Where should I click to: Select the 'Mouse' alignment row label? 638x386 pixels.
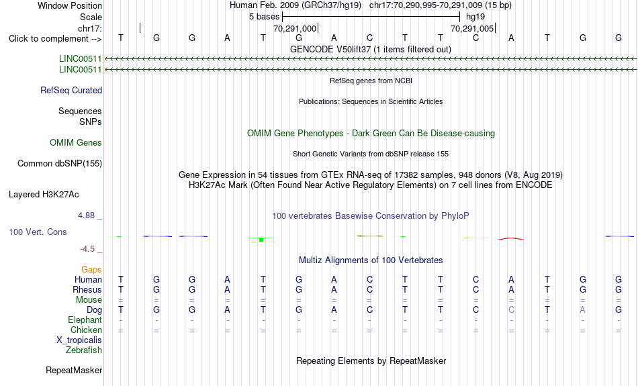[89, 300]
